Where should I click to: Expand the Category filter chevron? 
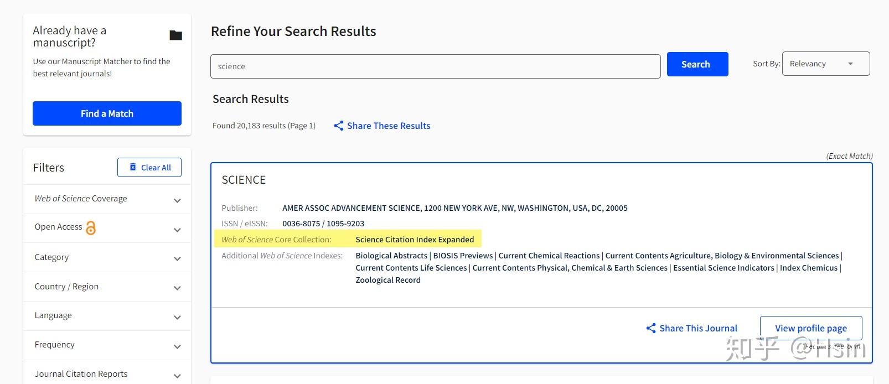point(177,258)
